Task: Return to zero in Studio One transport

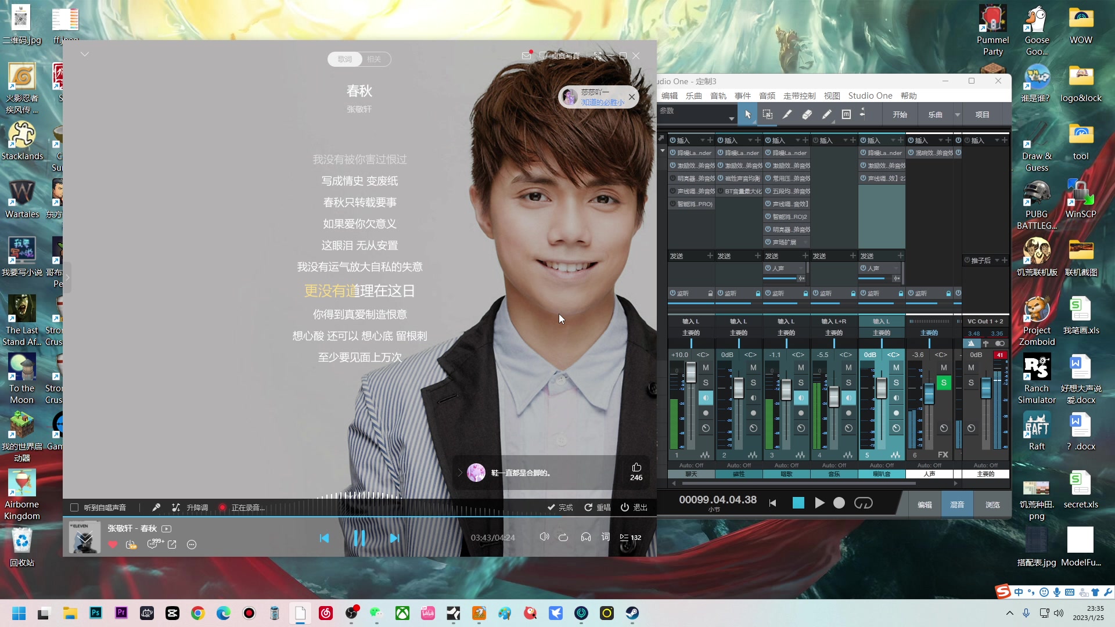Action: (x=773, y=503)
